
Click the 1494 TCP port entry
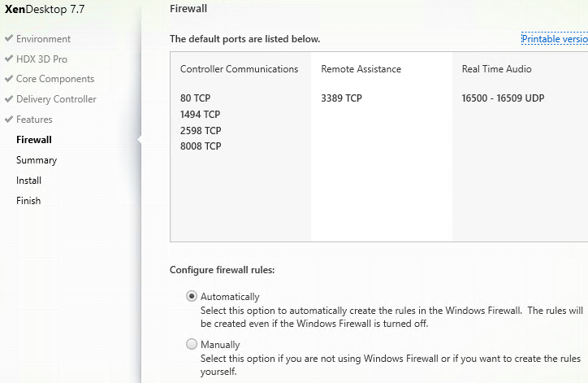pos(200,114)
